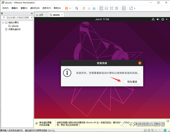Toggle the console view icon

(x=124, y=8)
